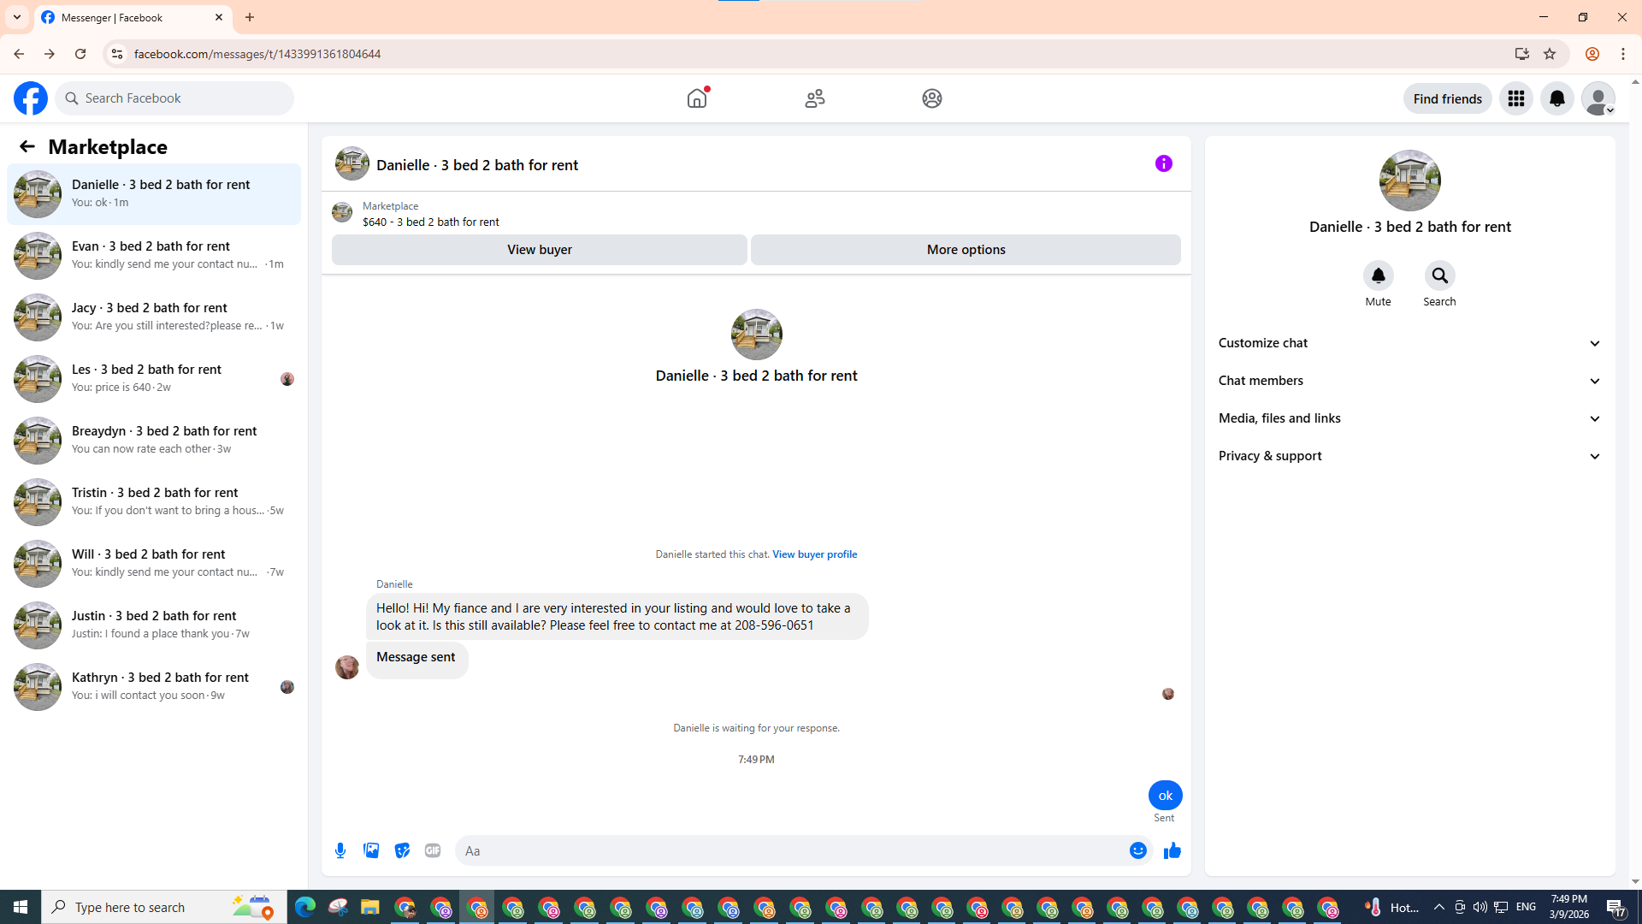This screenshot has height=924, width=1642.
Task: Toggle conversation information panel icon
Action: (1163, 163)
